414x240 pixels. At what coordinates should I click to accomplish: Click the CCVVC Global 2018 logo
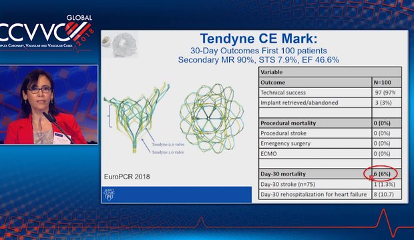47,33
